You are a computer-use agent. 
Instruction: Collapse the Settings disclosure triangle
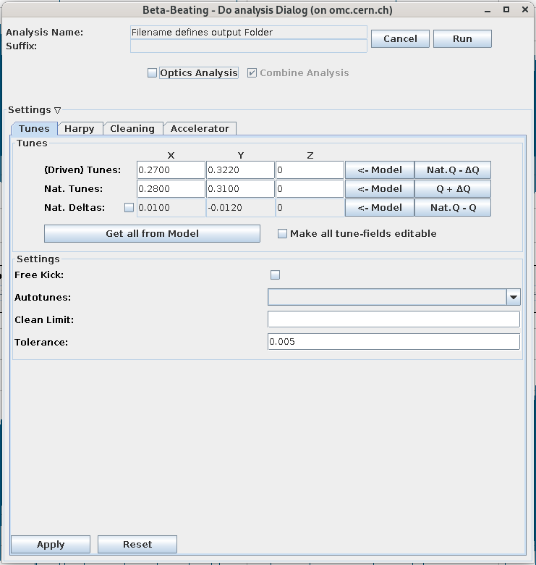point(58,110)
